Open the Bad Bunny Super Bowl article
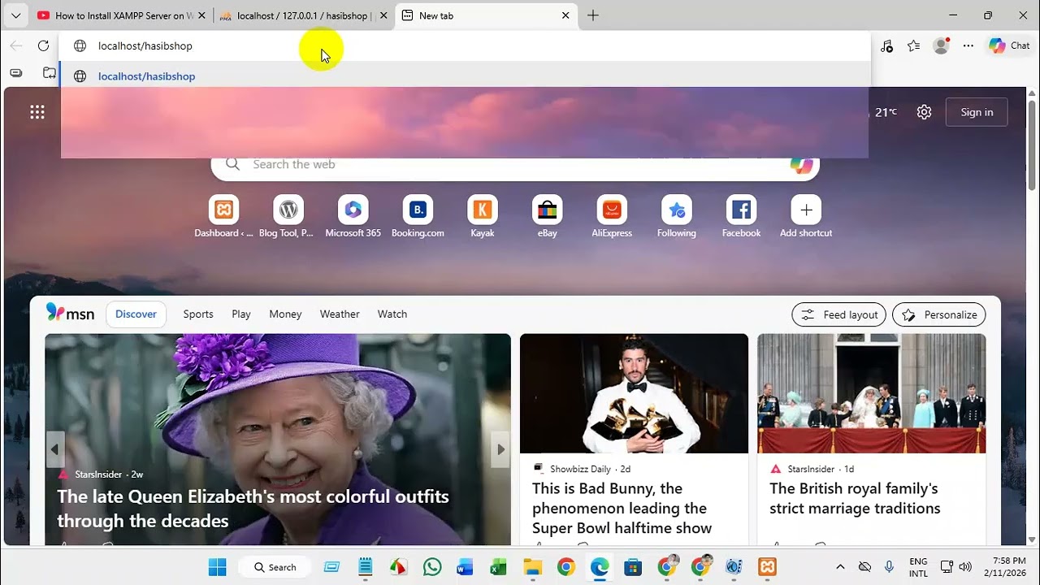 622,508
